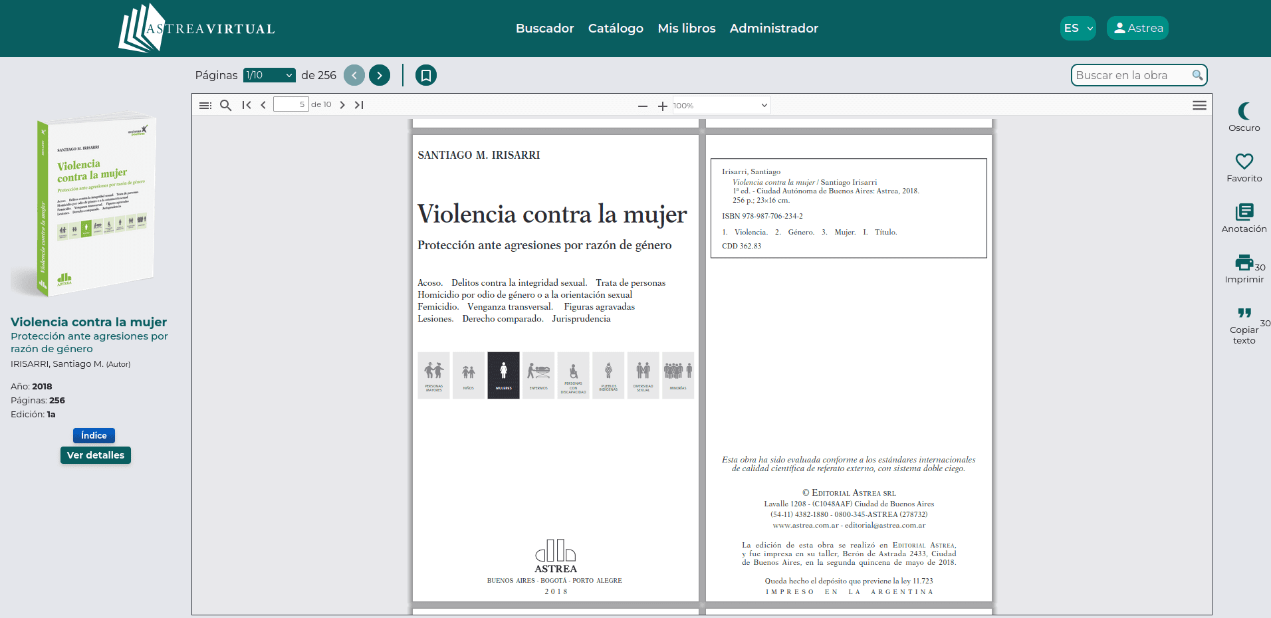The width and height of the screenshot is (1271, 618).
Task: Click the 'Páginas: 256' detail
Action: tap(38, 400)
